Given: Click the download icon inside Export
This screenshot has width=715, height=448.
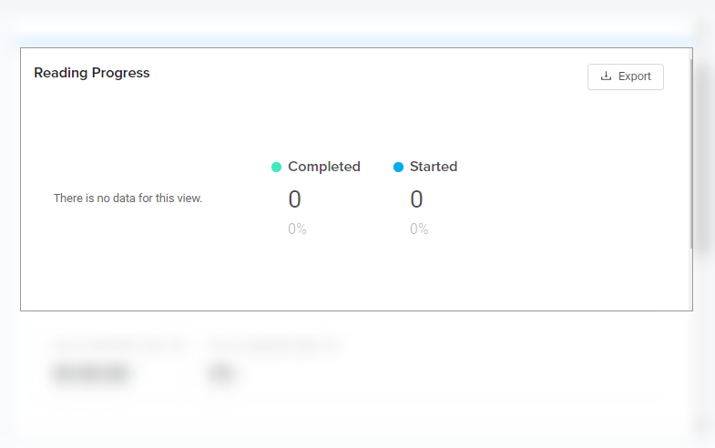Looking at the screenshot, I should 607,76.
